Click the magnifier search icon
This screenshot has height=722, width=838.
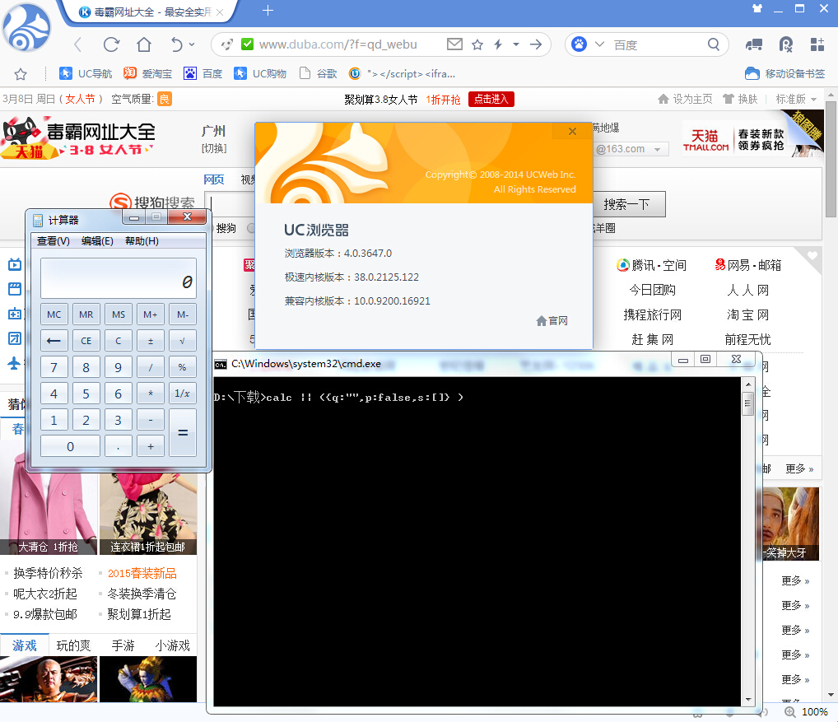[714, 44]
